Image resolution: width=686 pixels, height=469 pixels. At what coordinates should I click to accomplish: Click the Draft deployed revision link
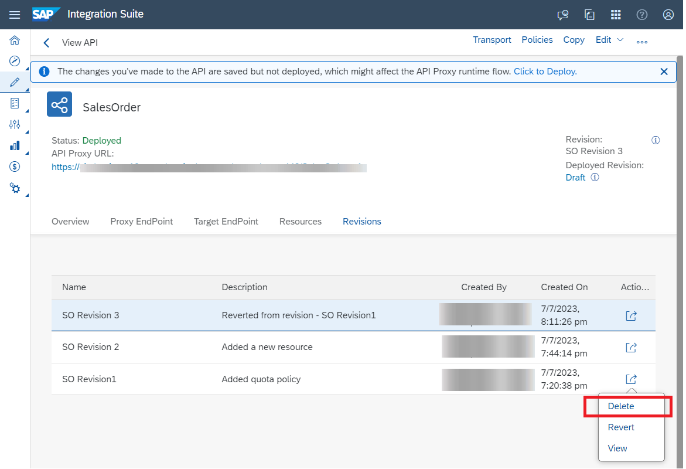click(x=575, y=178)
